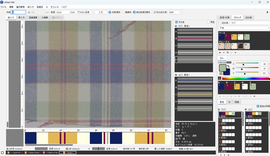
Task: Switch to the 組織編集 tab
Action: pyautogui.click(x=33, y=18)
